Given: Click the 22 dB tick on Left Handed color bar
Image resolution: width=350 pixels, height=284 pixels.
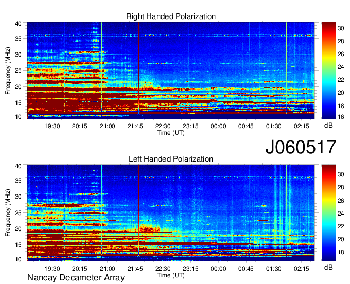Looking at the screenshot, I should point(341,226).
